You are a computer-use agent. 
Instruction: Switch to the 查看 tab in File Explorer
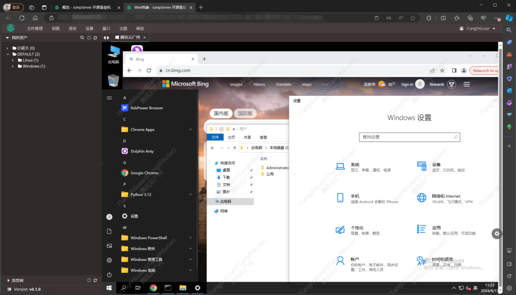(264, 137)
